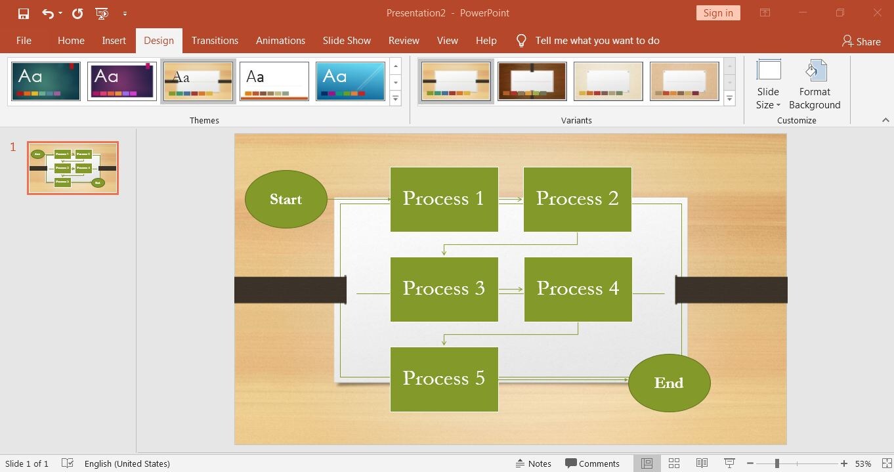This screenshot has width=894, height=472.
Task: Open the Variants gallery More dropdown
Action: point(729,97)
